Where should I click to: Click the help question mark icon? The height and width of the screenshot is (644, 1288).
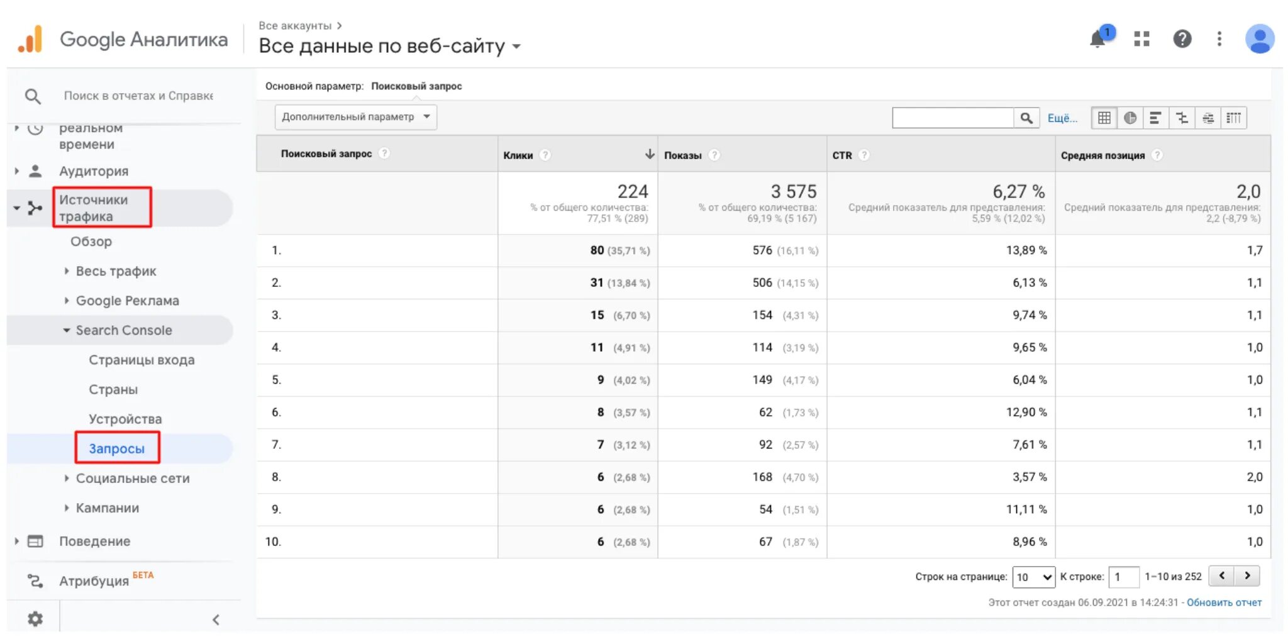1182,39
